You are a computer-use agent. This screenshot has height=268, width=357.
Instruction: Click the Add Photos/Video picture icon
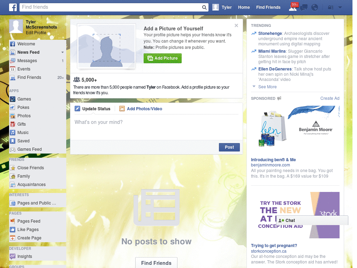[x=122, y=109]
